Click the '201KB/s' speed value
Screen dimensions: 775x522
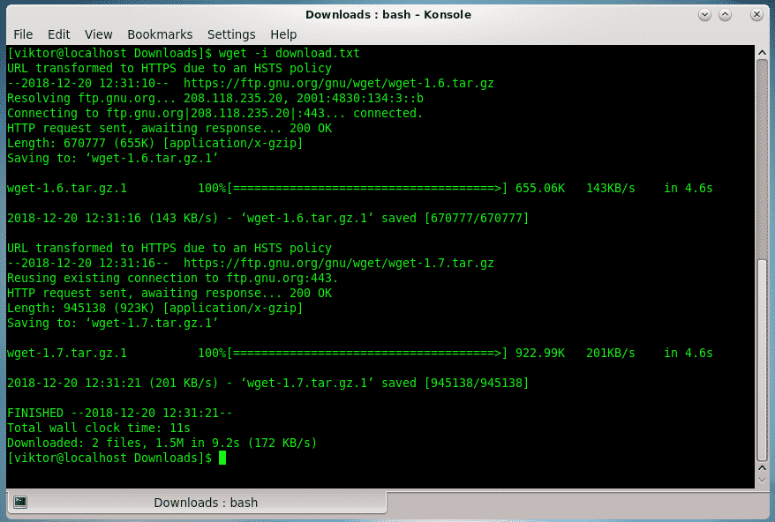611,353
